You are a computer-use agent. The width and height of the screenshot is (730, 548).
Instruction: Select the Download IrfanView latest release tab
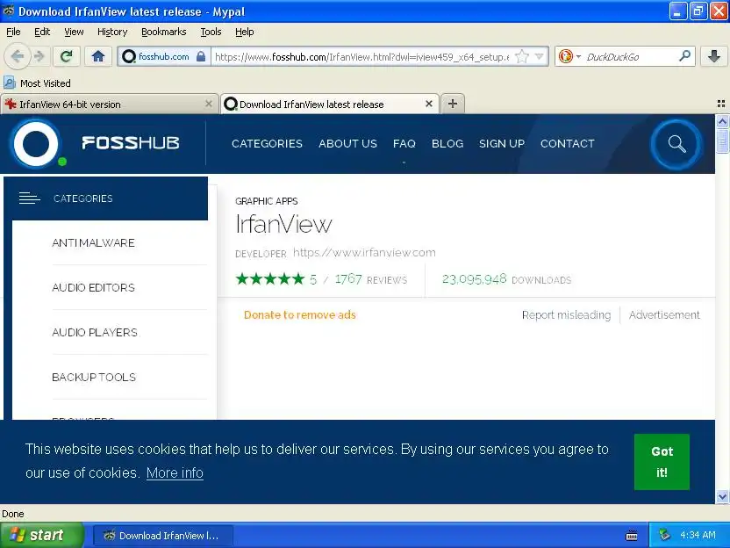point(324,105)
